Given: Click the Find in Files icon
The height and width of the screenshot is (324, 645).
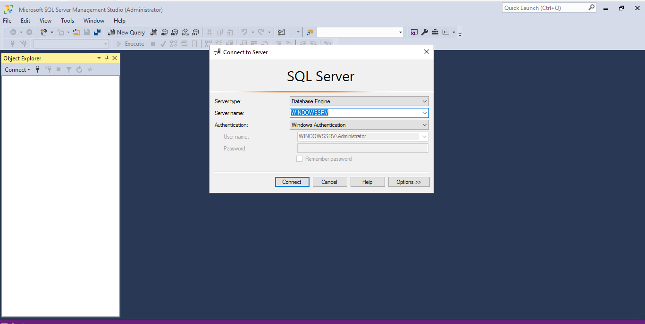Looking at the screenshot, I should pyautogui.click(x=310, y=32).
